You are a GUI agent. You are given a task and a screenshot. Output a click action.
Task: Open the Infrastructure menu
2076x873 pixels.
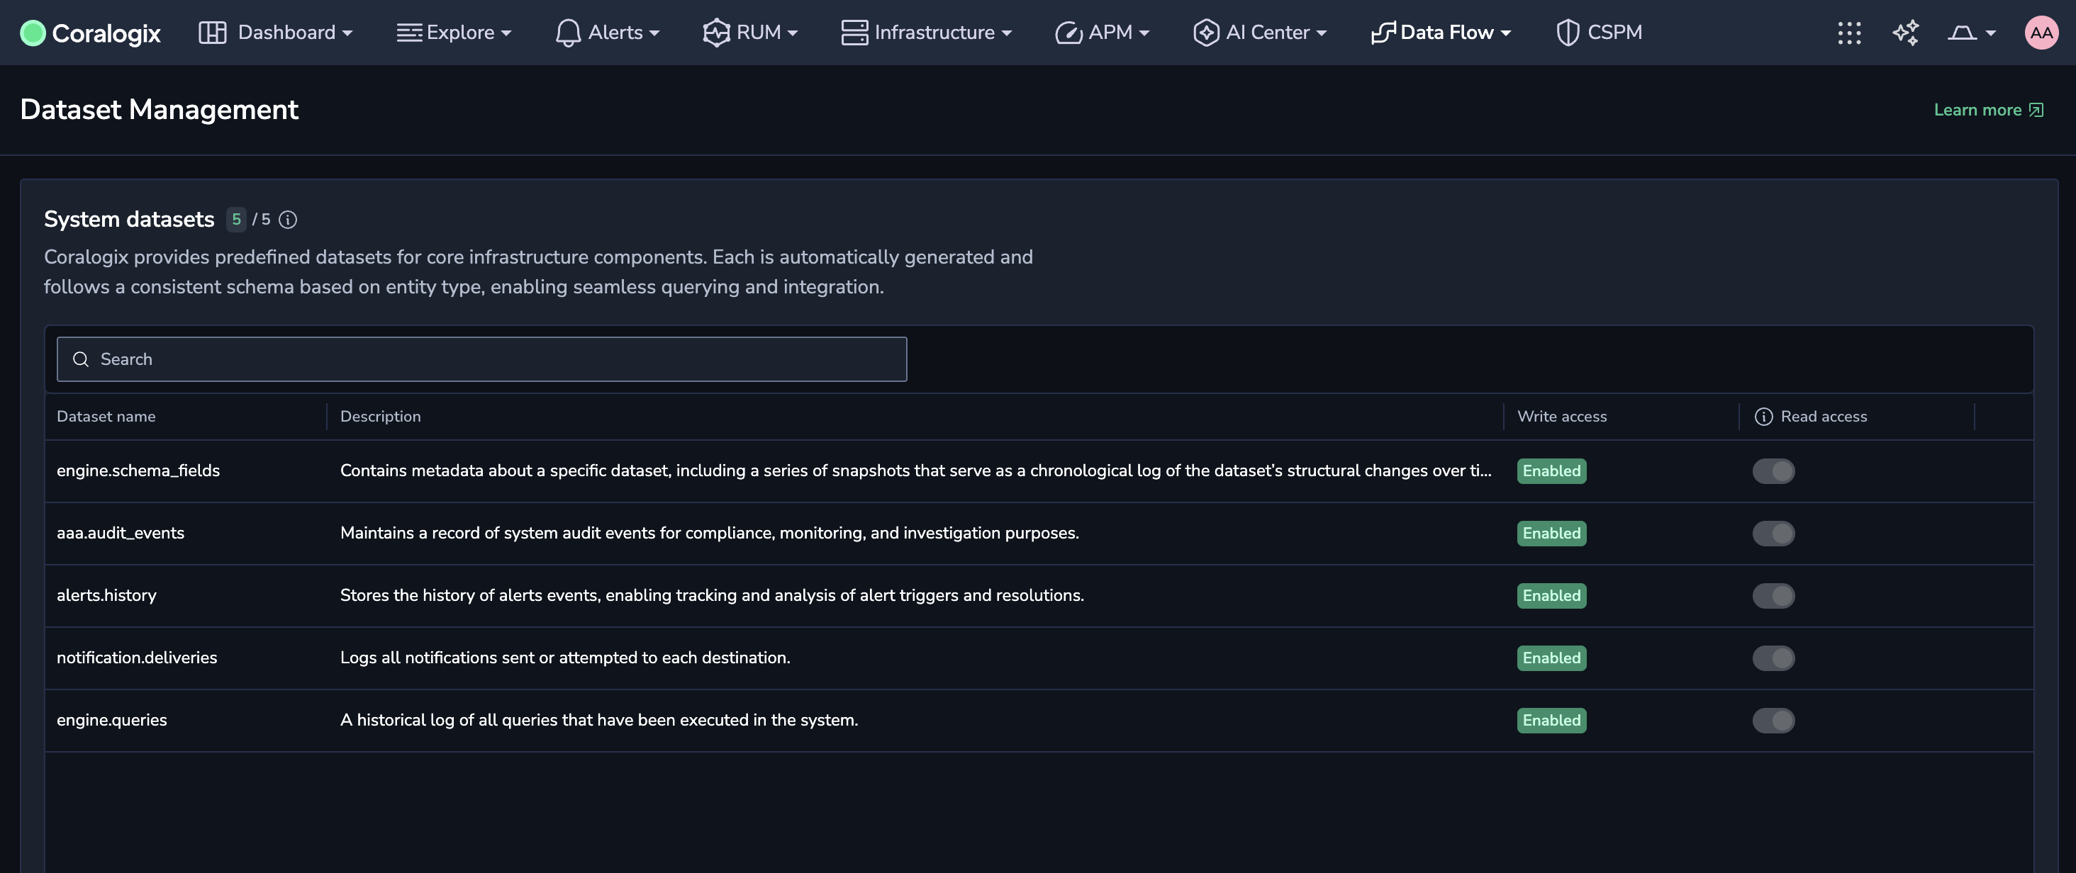(x=927, y=33)
